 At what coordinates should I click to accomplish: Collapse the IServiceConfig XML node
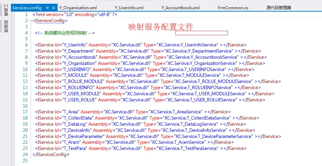(x=31, y=20)
